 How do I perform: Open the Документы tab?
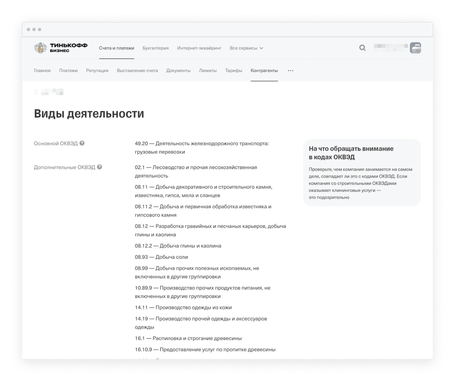point(178,70)
